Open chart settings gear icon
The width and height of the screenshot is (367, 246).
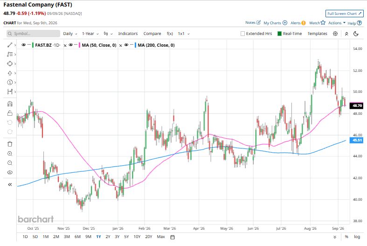click(335, 34)
